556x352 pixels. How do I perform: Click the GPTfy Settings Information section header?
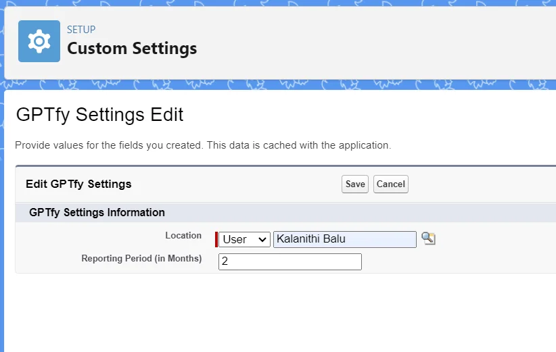(x=97, y=212)
